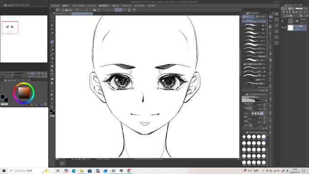
Task: Pick brush size preset 2000
Action: (x=264, y=163)
